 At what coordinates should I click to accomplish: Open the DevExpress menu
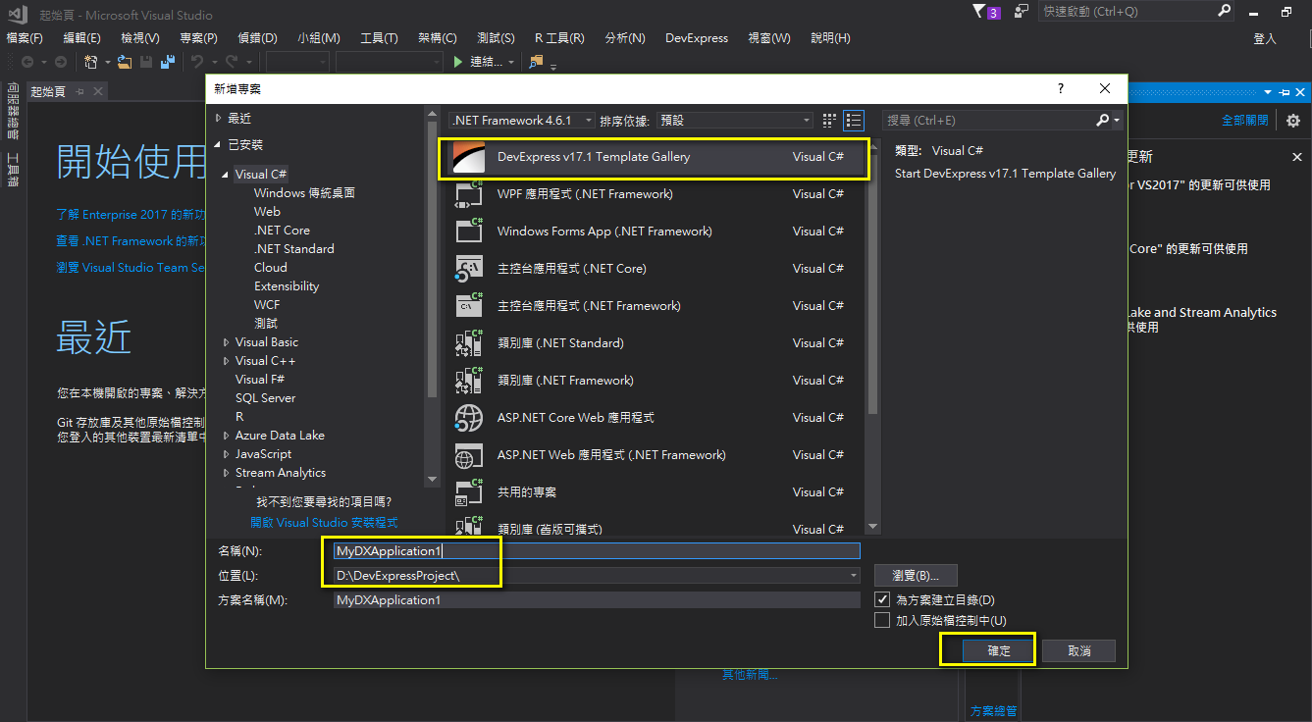pos(697,38)
